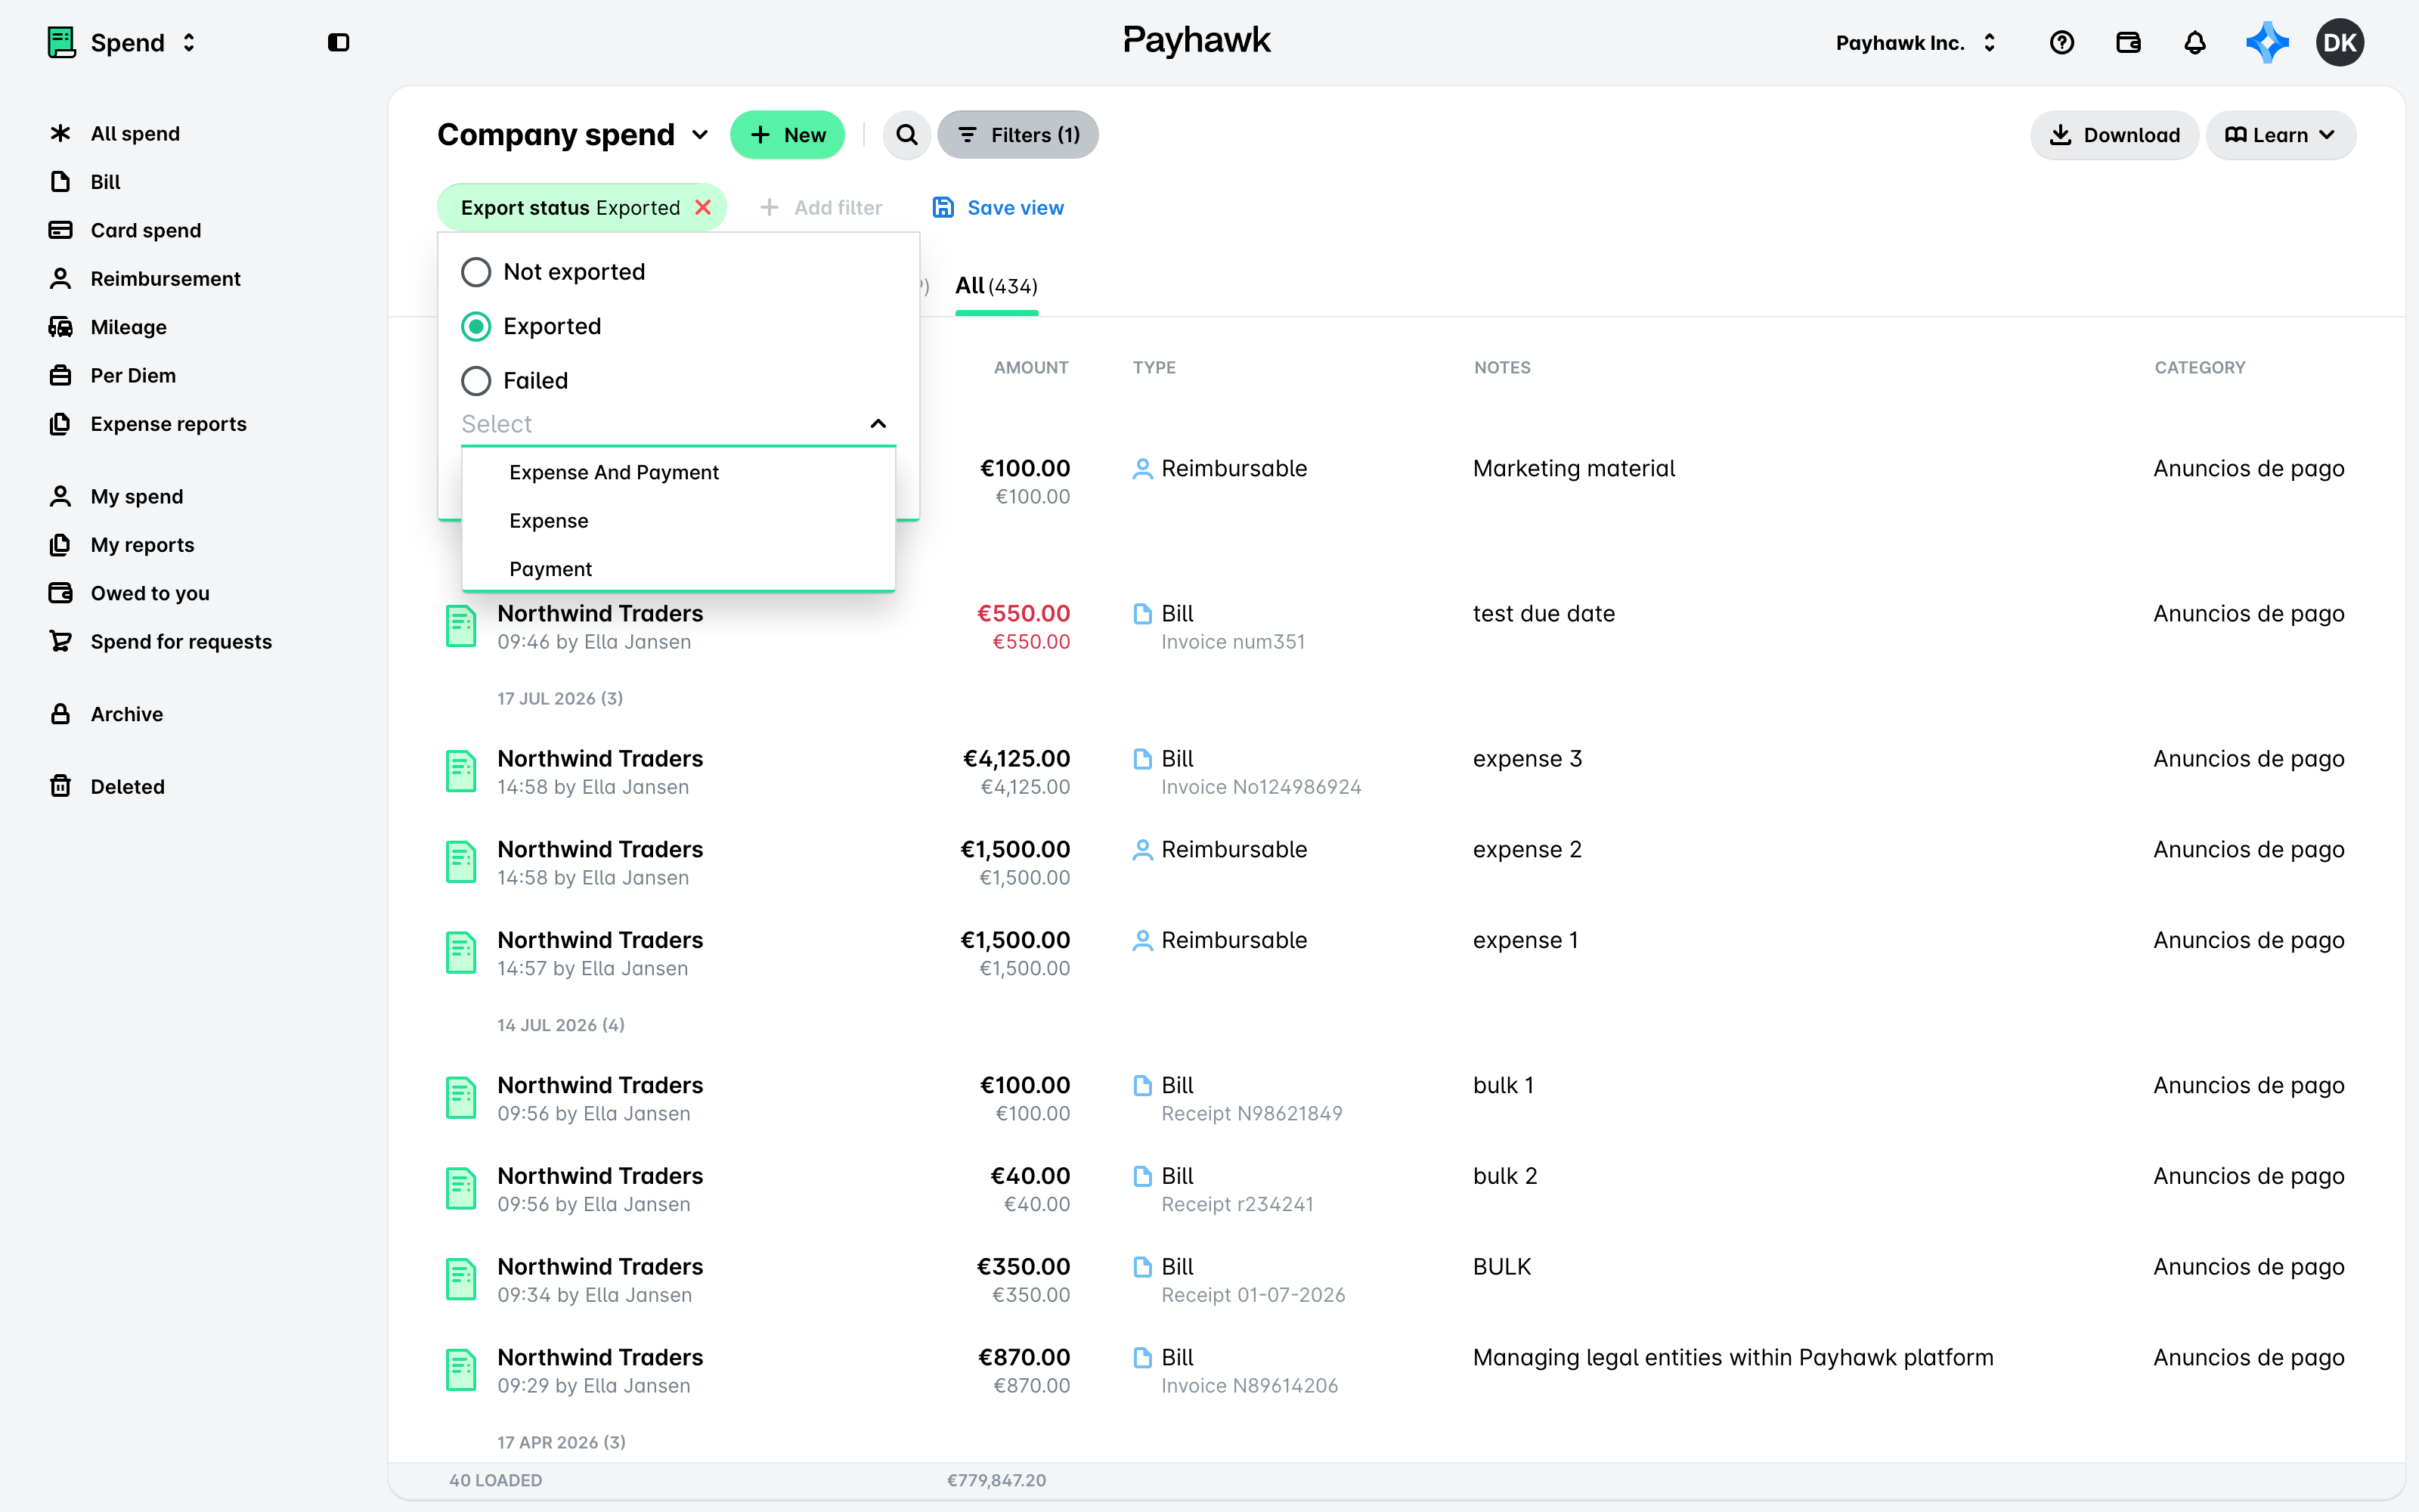The image size is (2419, 1512).
Task: Click the search magnifier icon
Action: 906,135
